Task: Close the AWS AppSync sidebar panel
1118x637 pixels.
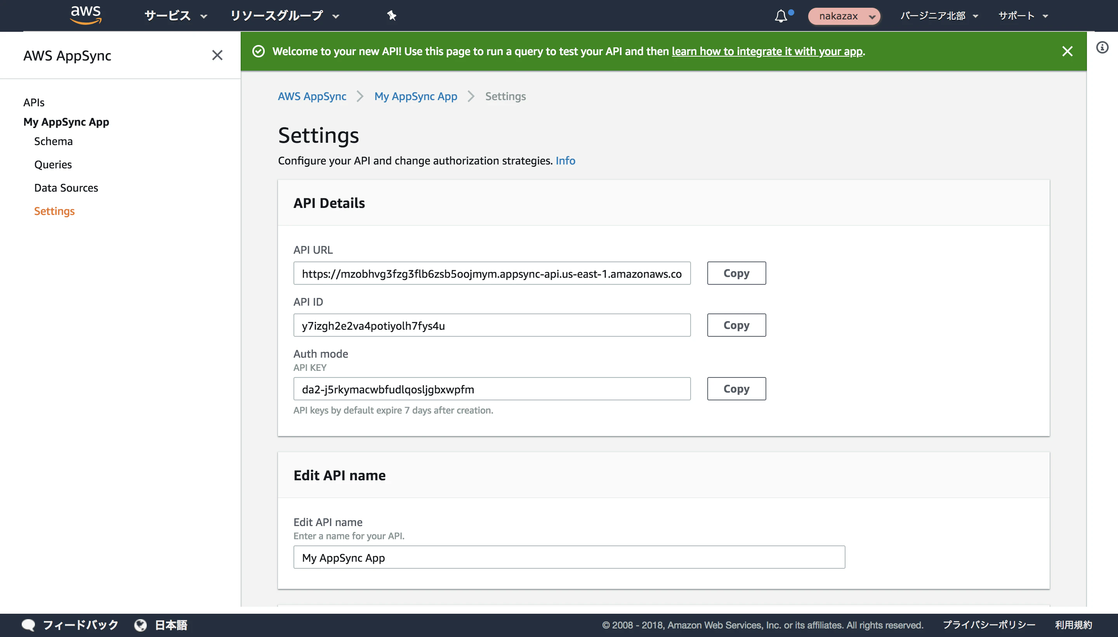Action: [217, 55]
